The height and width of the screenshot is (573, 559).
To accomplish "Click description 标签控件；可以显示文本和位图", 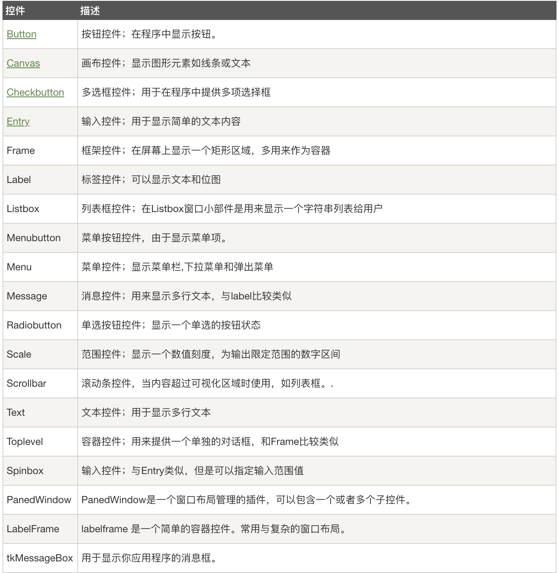I will coord(151,180).
